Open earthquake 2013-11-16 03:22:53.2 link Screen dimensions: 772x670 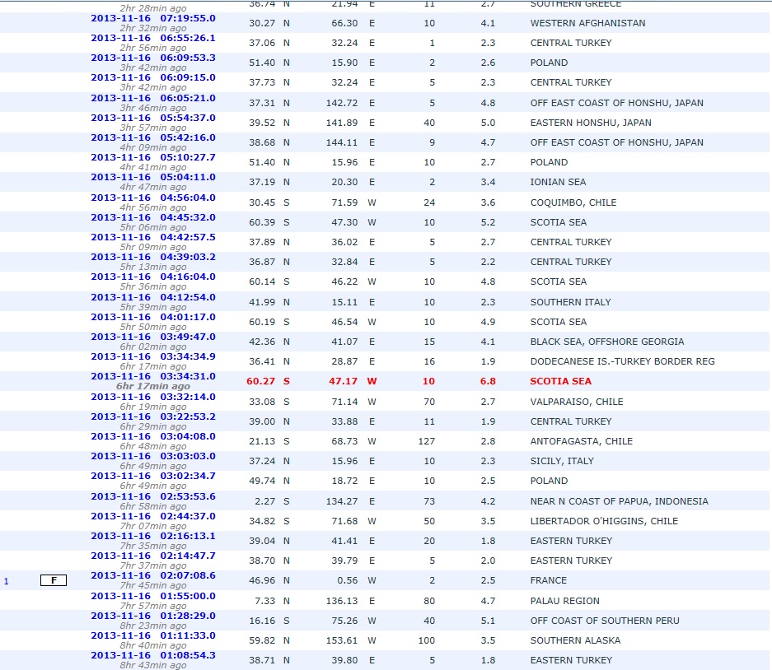click(x=153, y=416)
